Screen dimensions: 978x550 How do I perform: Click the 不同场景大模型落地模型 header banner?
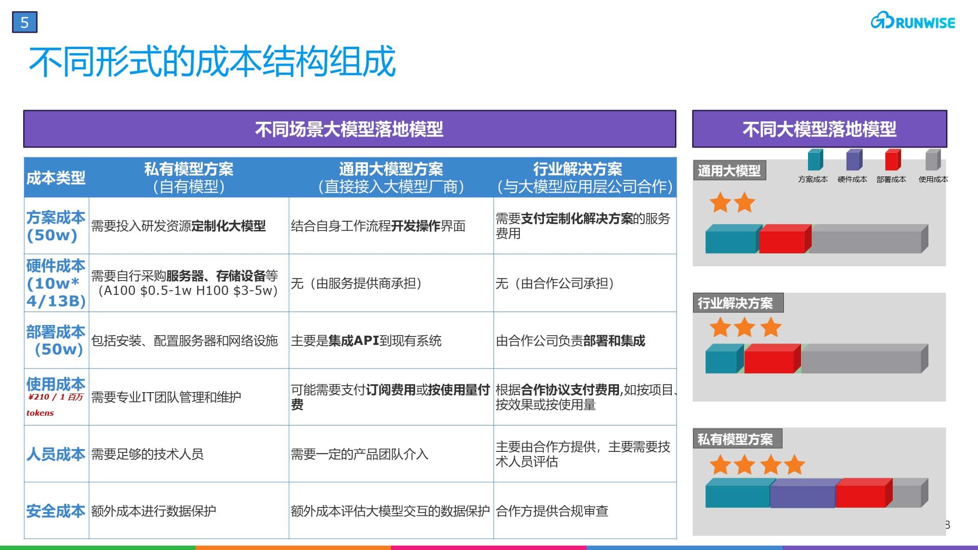click(x=350, y=129)
